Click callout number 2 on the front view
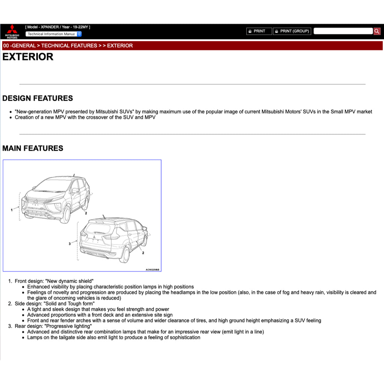This screenshot has width=384, height=384. [85, 212]
